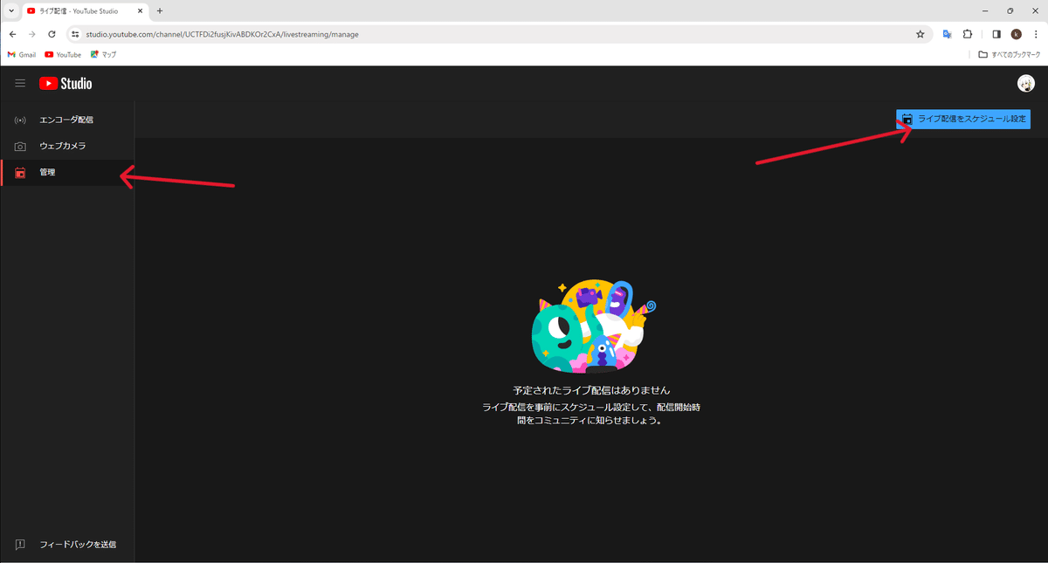Click the browser forward arrow
This screenshot has height=563, width=1048.
[32, 34]
